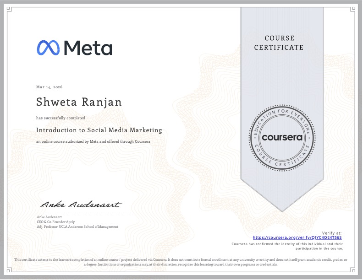Select the date Mar 14, 2026
This screenshot has width=363, height=280.
point(49,87)
